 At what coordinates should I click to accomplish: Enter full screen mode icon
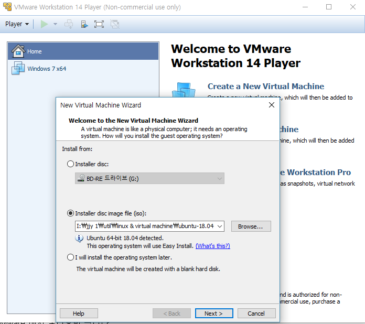pos(99,24)
